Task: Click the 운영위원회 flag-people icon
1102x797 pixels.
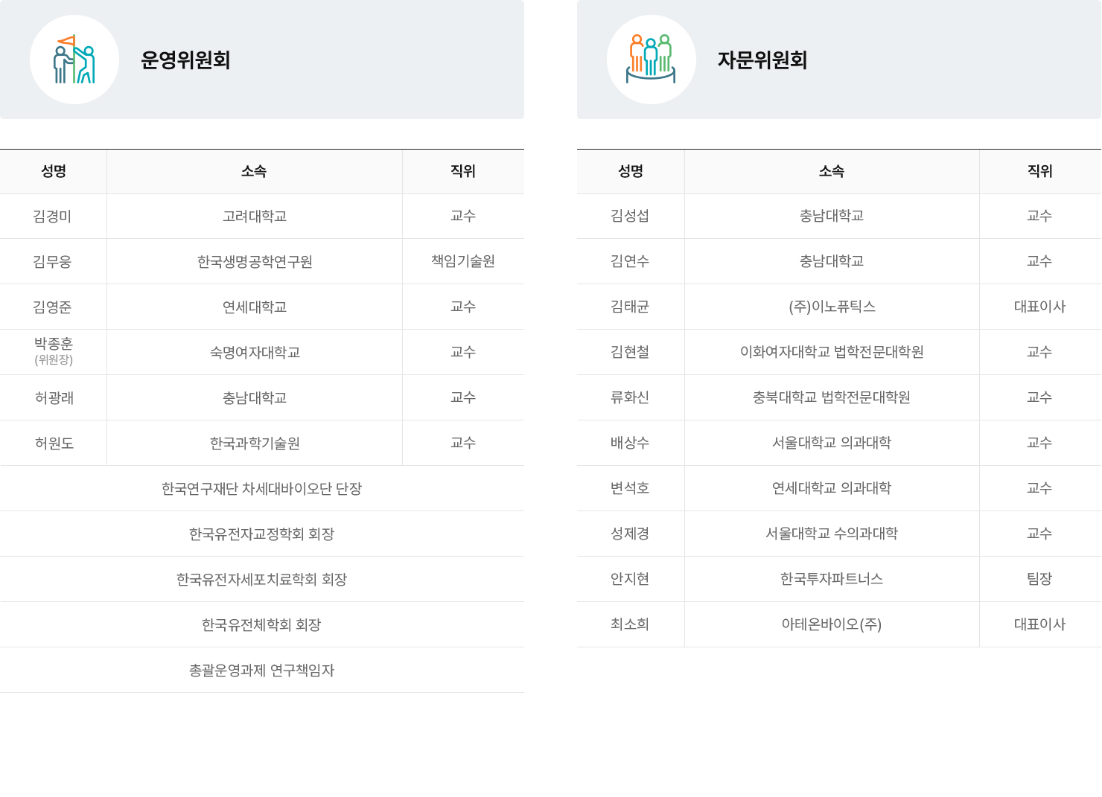Action: (x=74, y=60)
